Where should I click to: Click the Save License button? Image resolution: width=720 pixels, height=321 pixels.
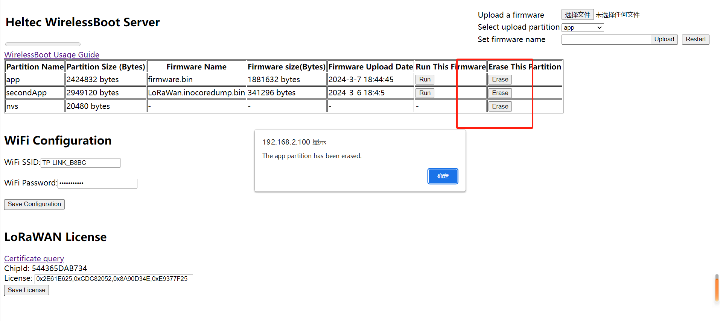click(26, 290)
